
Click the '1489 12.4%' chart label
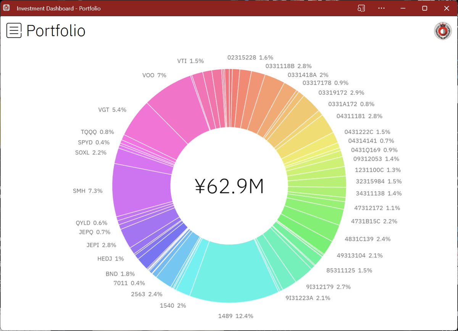tap(235, 316)
